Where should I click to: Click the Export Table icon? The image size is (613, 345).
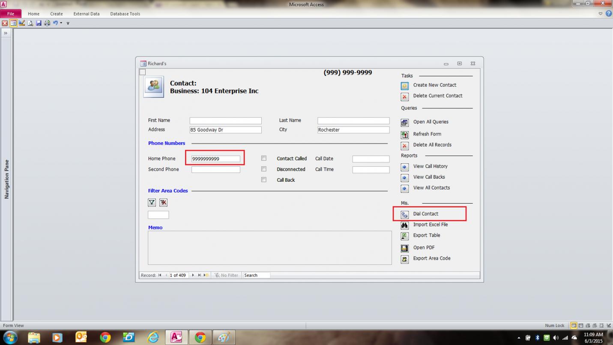pos(405,236)
